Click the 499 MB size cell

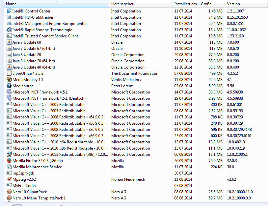(x=216, y=73)
